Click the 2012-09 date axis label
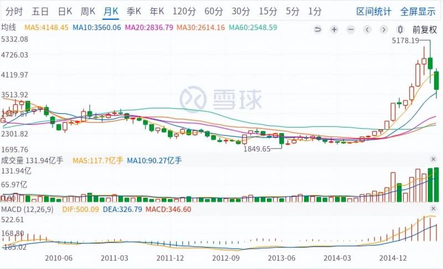443x269 pixels. click(x=226, y=258)
